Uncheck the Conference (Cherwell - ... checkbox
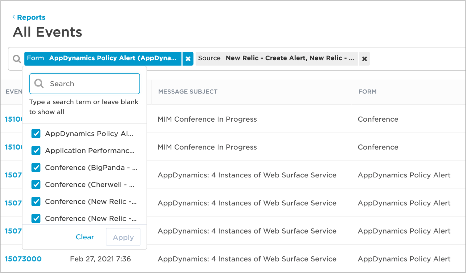This screenshot has height=273, width=466. 36,185
